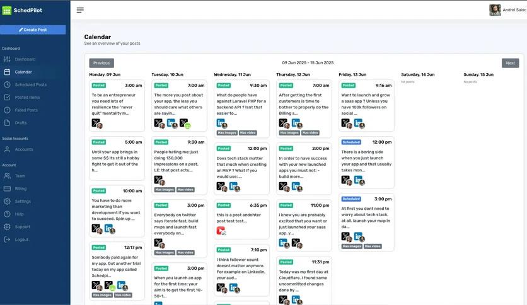Open Scheduled Posts clock icon

tap(7, 84)
